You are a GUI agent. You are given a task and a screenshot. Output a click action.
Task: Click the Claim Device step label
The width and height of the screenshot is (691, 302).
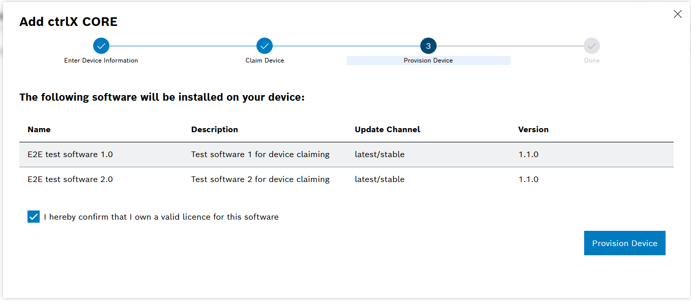tap(264, 60)
